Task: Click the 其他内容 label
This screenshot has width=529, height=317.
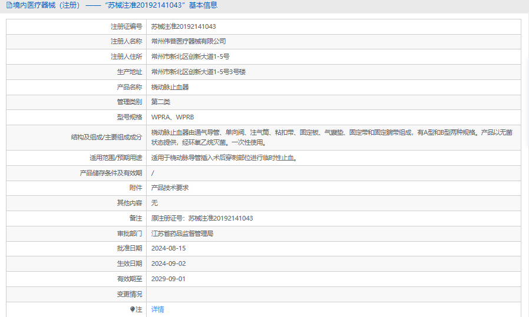Action: pos(130,203)
